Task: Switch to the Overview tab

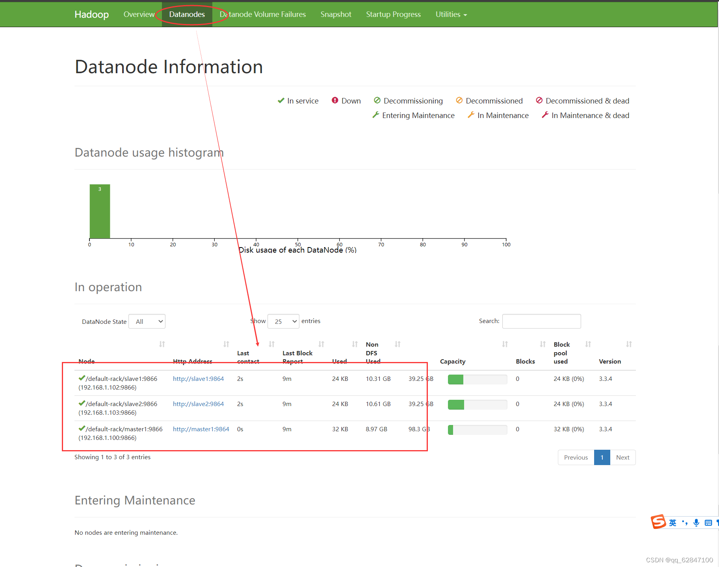Action: point(139,15)
